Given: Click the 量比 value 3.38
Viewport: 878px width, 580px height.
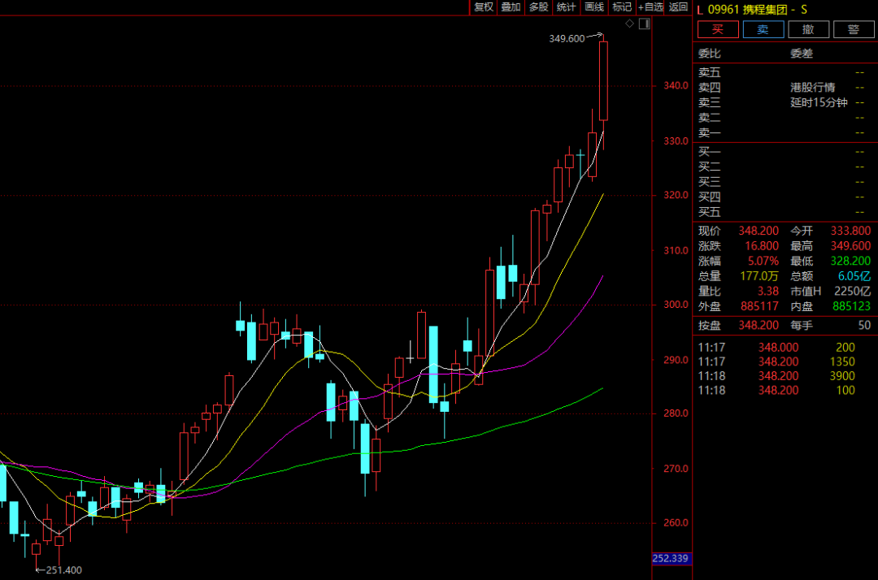Looking at the screenshot, I should [x=767, y=292].
